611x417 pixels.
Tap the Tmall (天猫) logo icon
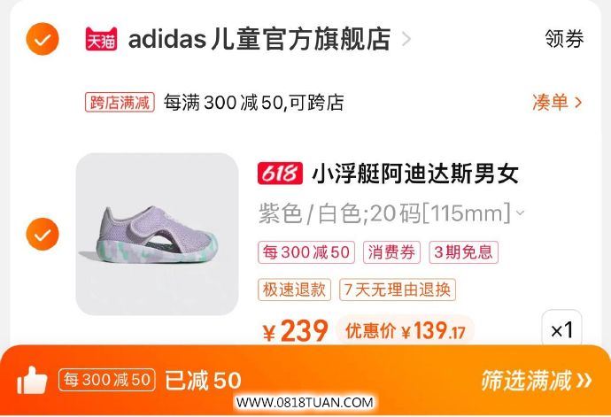[101, 39]
